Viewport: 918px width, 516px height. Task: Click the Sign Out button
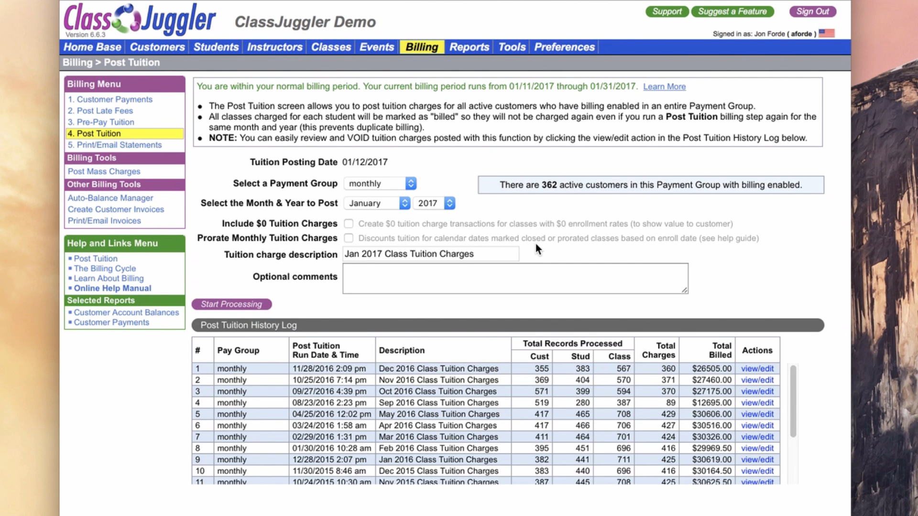tap(812, 11)
